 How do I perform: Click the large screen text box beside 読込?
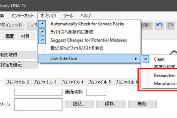pyautogui.click(x=38, y=104)
